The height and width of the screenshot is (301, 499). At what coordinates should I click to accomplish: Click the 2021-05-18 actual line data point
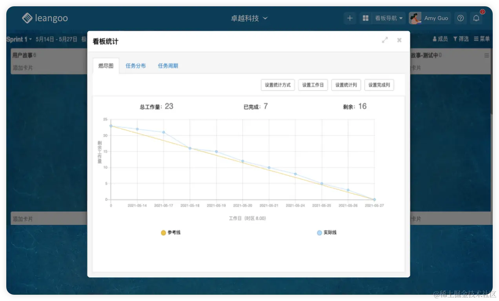190,148
